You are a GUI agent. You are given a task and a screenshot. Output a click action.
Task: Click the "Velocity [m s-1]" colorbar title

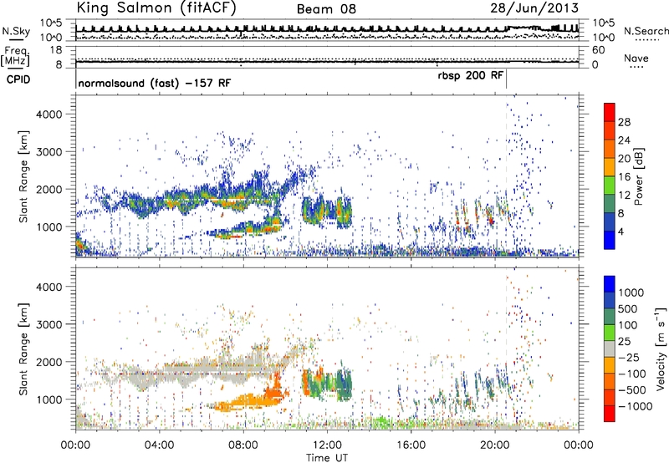[x=661, y=348]
